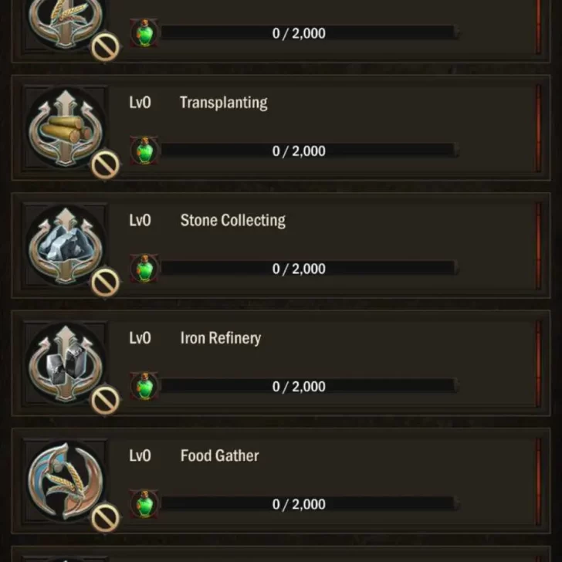Click the green potion icon in Food Gather row
The width and height of the screenshot is (562, 562).
tap(144, 504)
